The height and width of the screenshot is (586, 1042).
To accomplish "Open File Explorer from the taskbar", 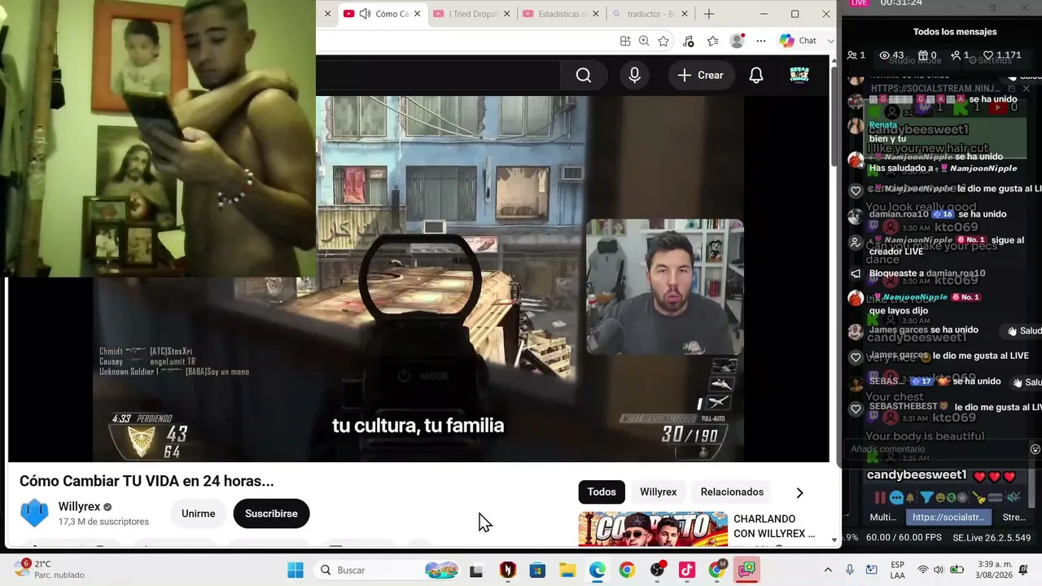I will click(567, 570).
